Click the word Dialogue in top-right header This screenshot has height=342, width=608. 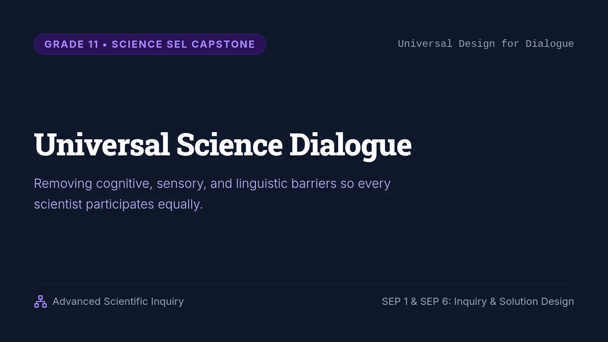550,44
